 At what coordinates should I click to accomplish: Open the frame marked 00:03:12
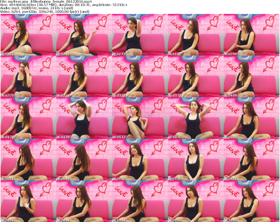coord(140,76)
